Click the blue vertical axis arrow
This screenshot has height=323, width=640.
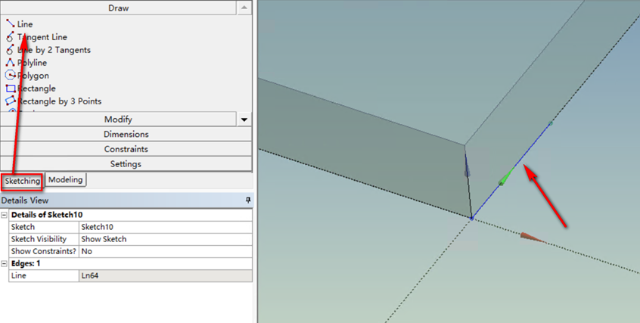[x=467, y=164]
